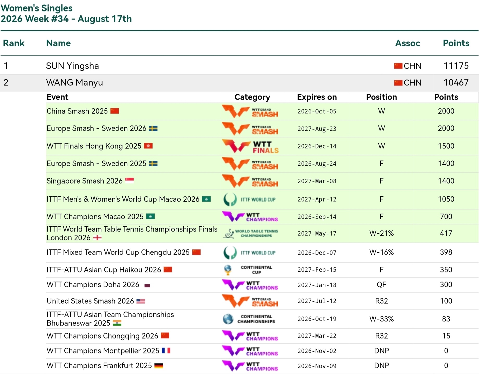Click the Name column header

point(58,43)
